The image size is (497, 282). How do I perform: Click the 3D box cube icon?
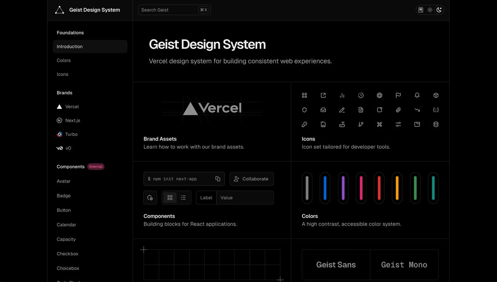tap(436, 95)
